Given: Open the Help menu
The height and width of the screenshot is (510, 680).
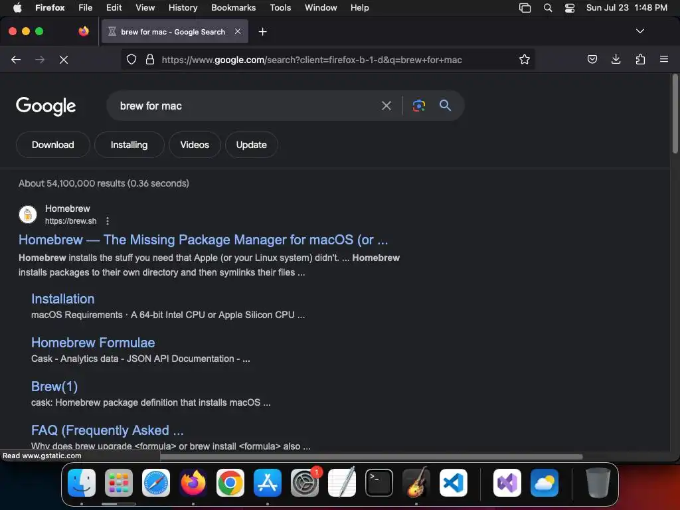Looking at the screenshot, I should coord(359,7).
